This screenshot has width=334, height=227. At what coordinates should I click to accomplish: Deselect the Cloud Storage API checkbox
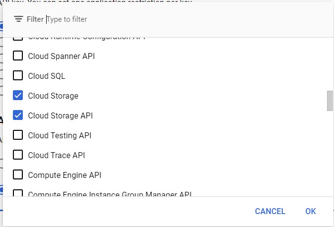(18, 115)
